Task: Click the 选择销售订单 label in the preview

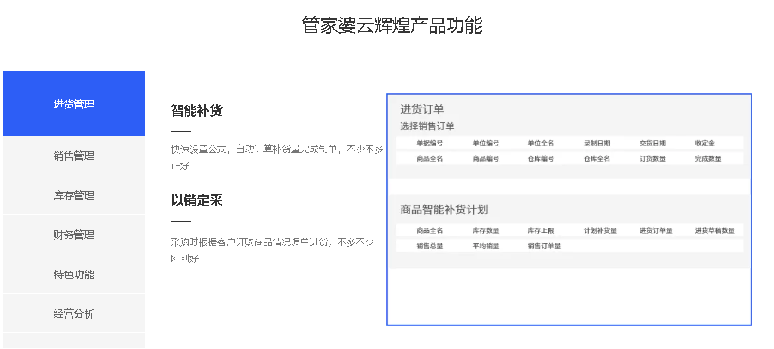Action: click(427, 126)
